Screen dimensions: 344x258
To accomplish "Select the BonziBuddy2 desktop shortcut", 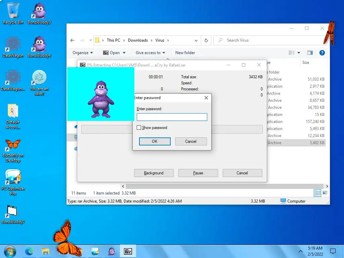I will pyautogui.click(x=13, y=214).
